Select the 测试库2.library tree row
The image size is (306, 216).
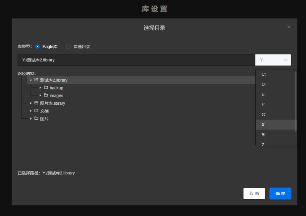[141, 80]
